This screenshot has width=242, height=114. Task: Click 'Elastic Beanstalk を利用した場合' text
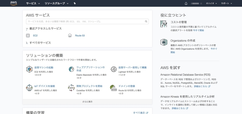point(91,75)
